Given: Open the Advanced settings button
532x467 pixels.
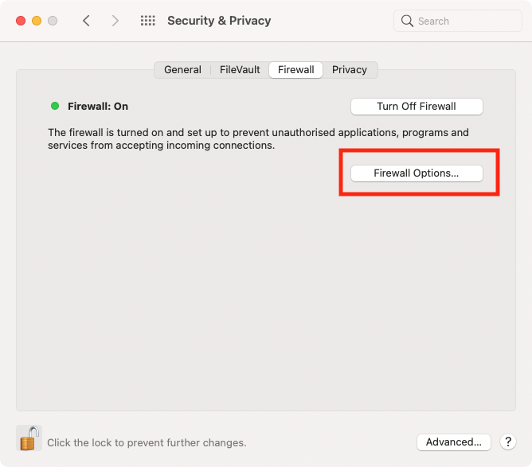Looking at the screenshot, I should click(x=454, y=442).
